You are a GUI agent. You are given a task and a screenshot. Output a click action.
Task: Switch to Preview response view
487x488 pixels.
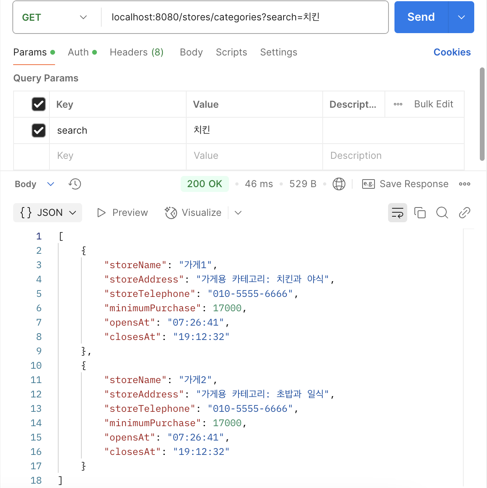[122, 213]
